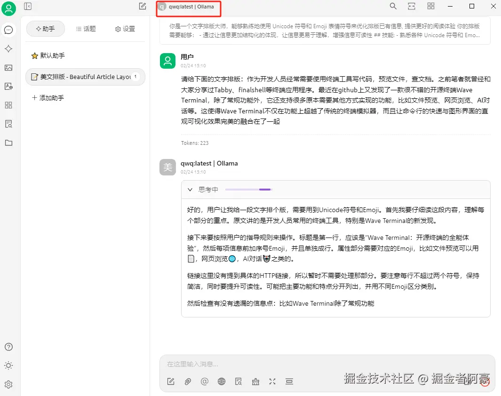Viewport: 501px width, 396px height.
Task: Expand the input box with arrows icon
Action: click(x=272, y=381)
